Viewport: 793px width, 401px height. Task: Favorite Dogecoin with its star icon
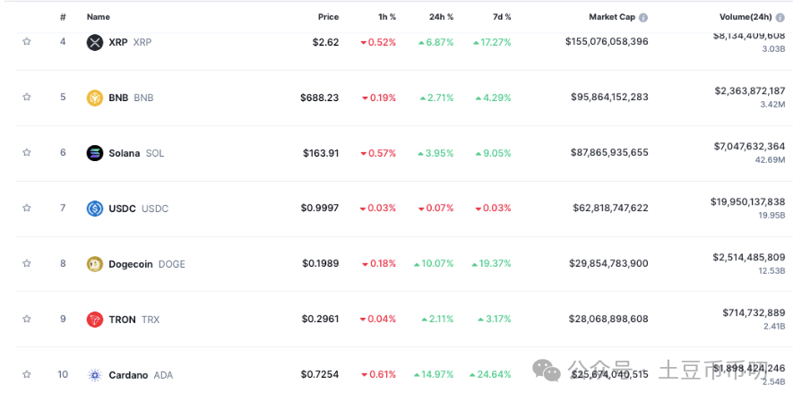[x=27, y=264]
